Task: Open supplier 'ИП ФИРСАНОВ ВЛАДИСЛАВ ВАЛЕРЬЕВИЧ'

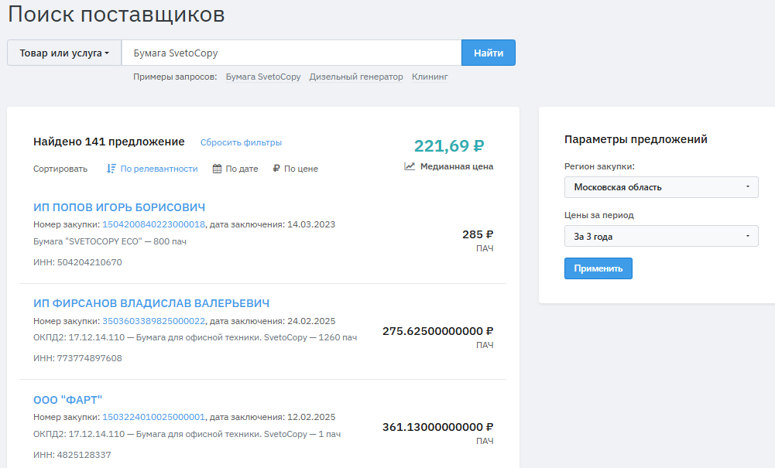Action: pyautogui.click(x=151, y=303)
